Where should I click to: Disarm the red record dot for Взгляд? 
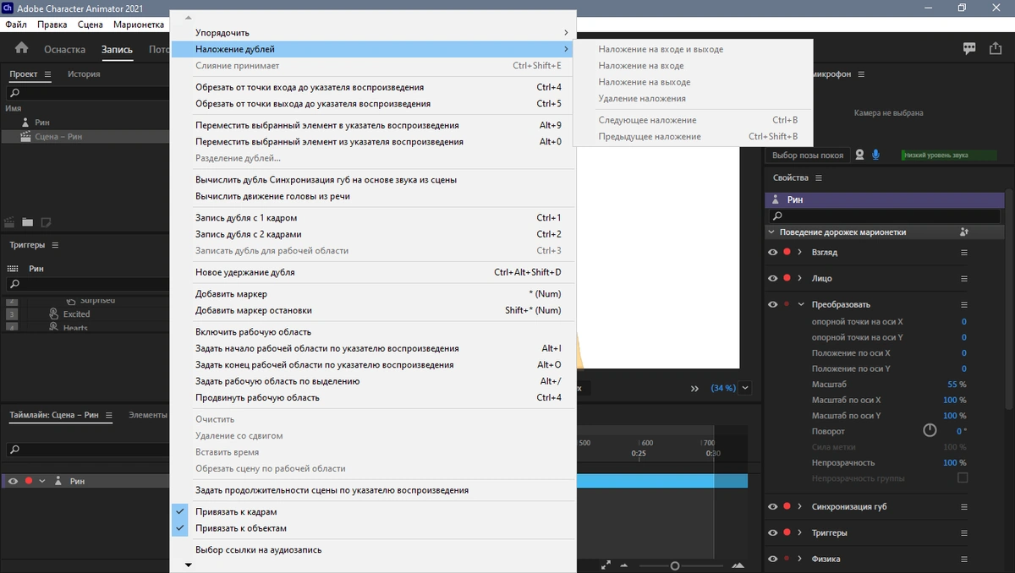pyautogui.click(x=787, y=252)
